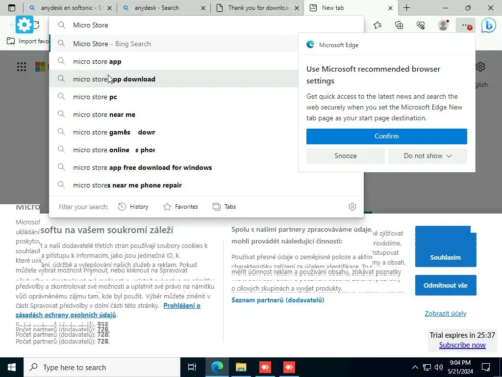Open the app launcher grid icon
The image size is (502, 377).
pyautogui.click(x=22, y=67)
